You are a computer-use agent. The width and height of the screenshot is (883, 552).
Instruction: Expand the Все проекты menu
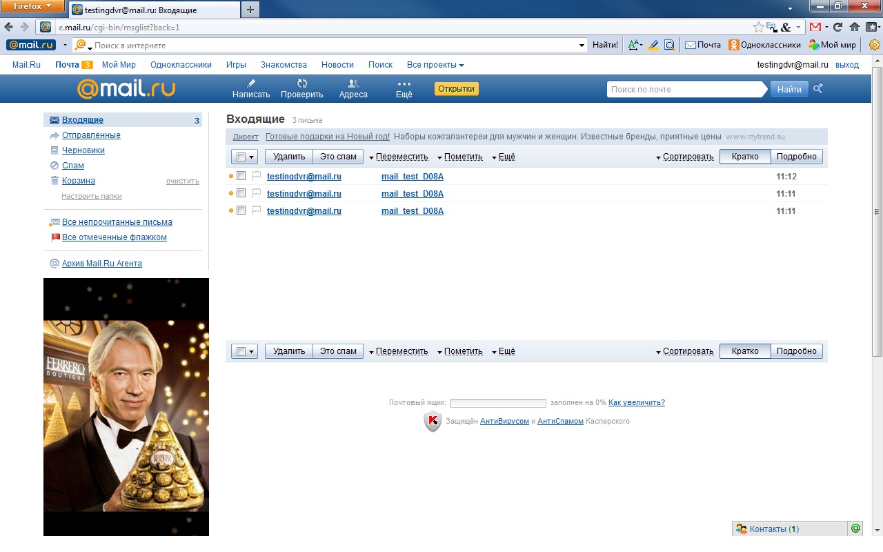point(435,65)
